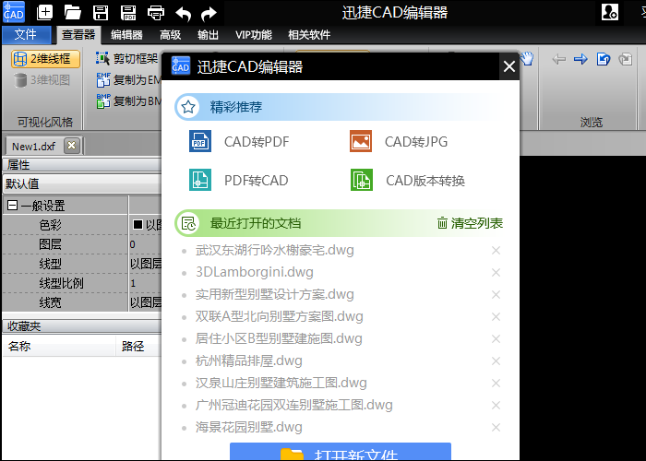Select the New1.dxf document tab

(x=33, y=146)
